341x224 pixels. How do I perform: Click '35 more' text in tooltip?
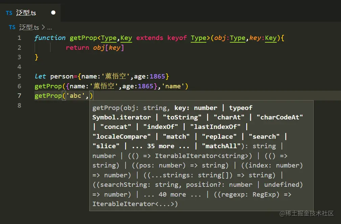[161, 146]
